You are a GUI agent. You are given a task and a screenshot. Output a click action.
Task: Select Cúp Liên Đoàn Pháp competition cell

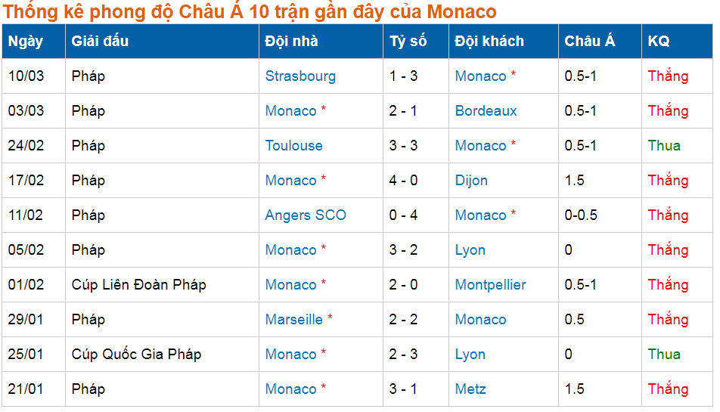point(138,285)
